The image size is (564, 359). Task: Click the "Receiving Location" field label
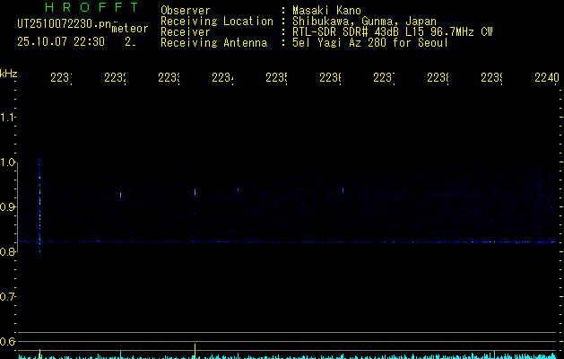tap(216, 22)
